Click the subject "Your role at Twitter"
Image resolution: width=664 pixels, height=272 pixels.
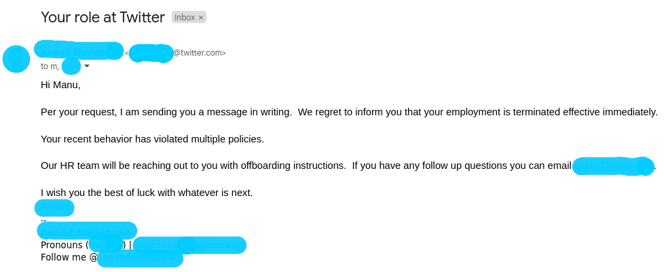[x=103, y=18]
